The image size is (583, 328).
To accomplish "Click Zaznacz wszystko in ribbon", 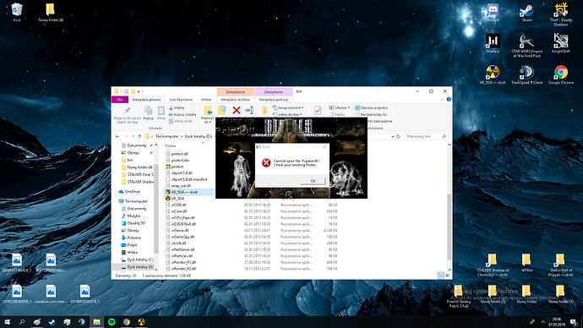I will click(371, 108).
